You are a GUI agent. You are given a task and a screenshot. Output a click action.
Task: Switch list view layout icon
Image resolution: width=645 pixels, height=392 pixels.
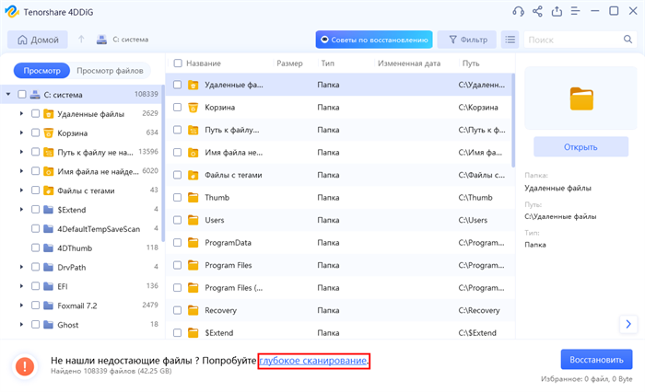pyautogui.click(x=510, y=40)
